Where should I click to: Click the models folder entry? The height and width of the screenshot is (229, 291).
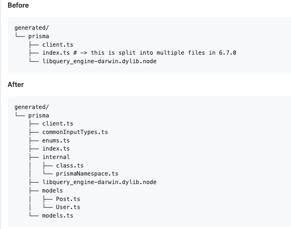point(53,190)
